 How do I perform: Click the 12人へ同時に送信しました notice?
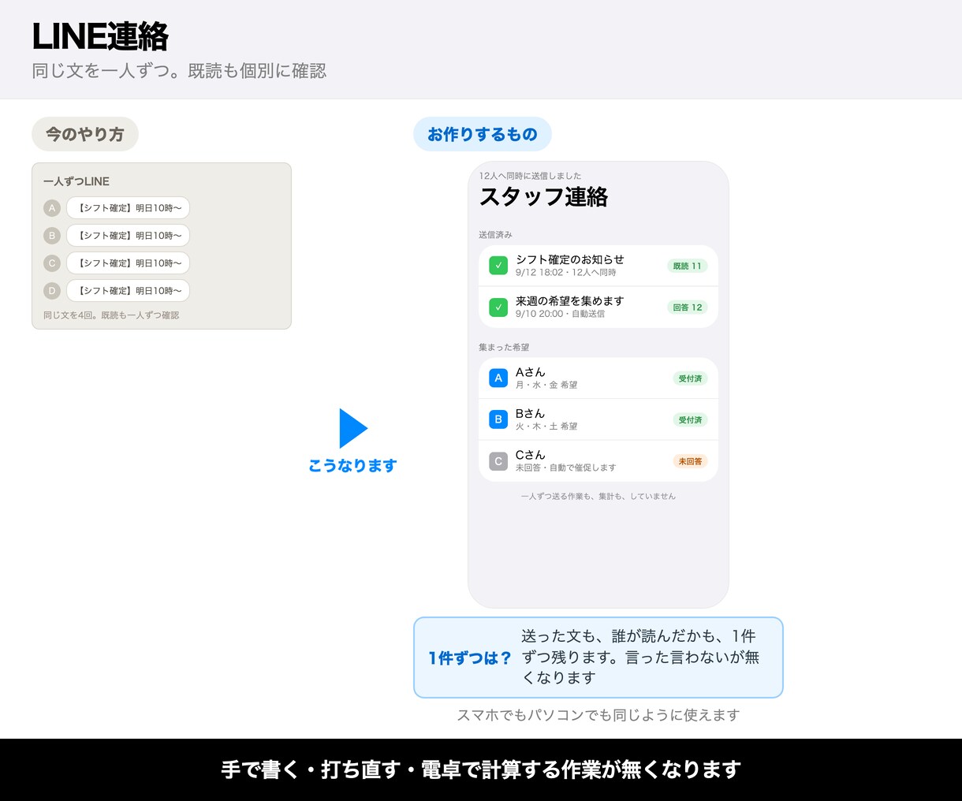530,176
